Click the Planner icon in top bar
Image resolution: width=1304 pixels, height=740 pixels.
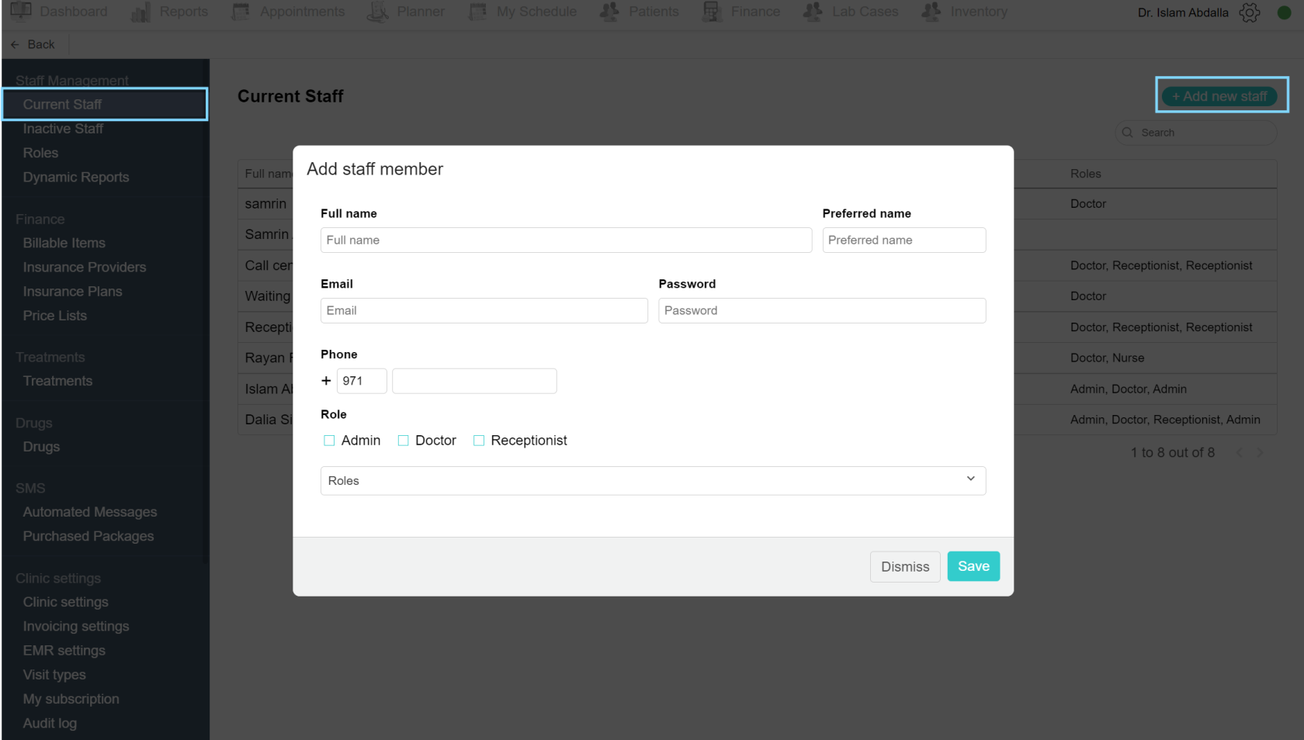tap(378, 12)
